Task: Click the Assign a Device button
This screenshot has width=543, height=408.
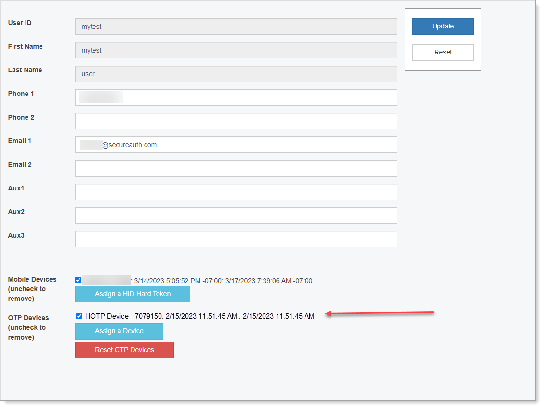Action: click(x=119, y=331)
